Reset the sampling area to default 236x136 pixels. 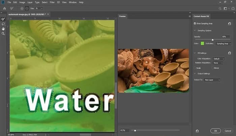click(229, 24)
